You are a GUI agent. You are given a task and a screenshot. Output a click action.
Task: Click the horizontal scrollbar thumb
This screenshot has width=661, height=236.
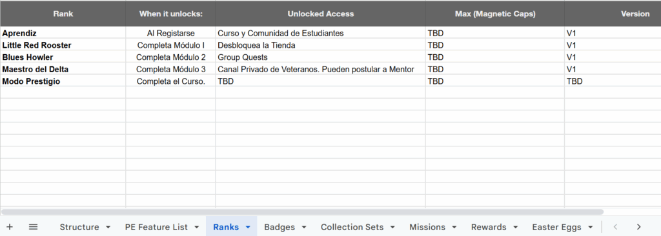pos(302,212)
